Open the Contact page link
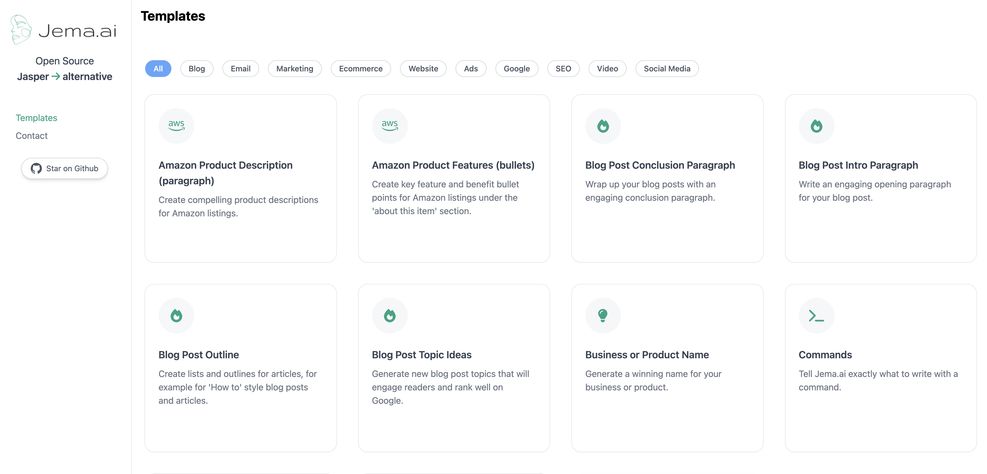This screenshot has width=987, height=474. [32, 136]
